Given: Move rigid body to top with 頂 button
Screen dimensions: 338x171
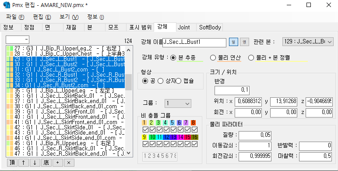Looking at the screenshot, I should [12, 163].
